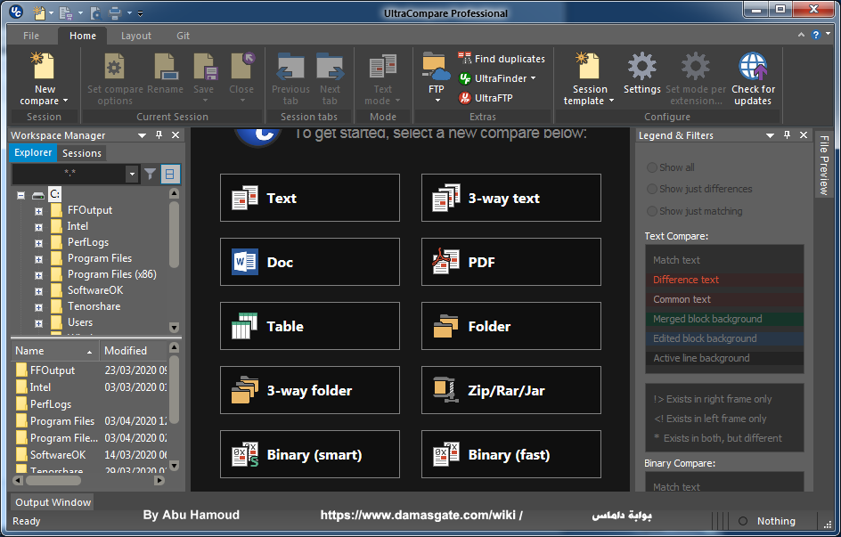The image size is (841, 537).
Task: Expand the Program Files tree node
Action: point(38,259)
